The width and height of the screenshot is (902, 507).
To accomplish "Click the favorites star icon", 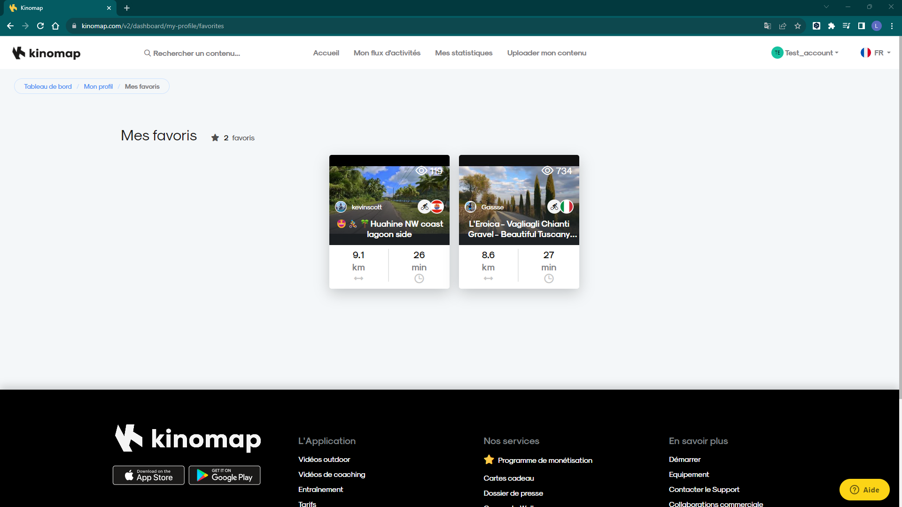I will (x=215, y=138).
